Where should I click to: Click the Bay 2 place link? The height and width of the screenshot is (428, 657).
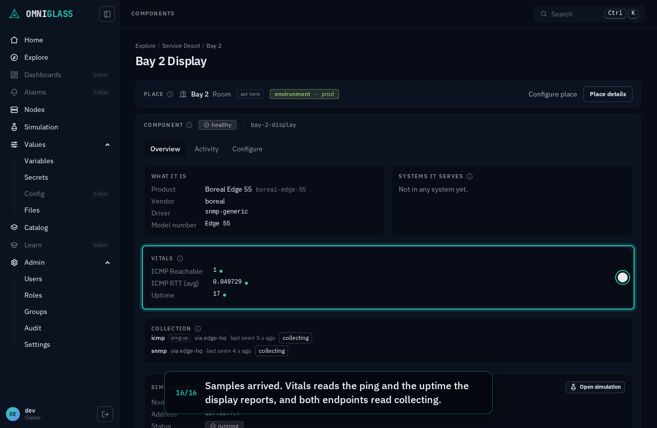200,94
